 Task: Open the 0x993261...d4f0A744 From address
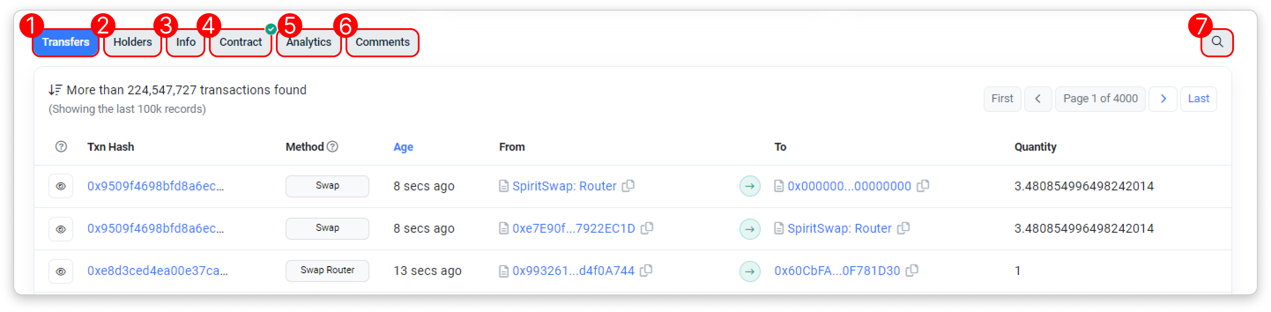[x=573, y=271]
